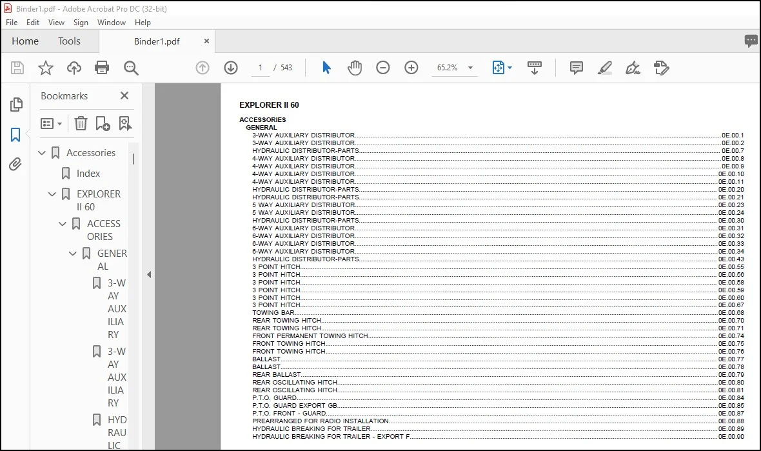Click the zoom level 65.2% field

tap(447, 68)
